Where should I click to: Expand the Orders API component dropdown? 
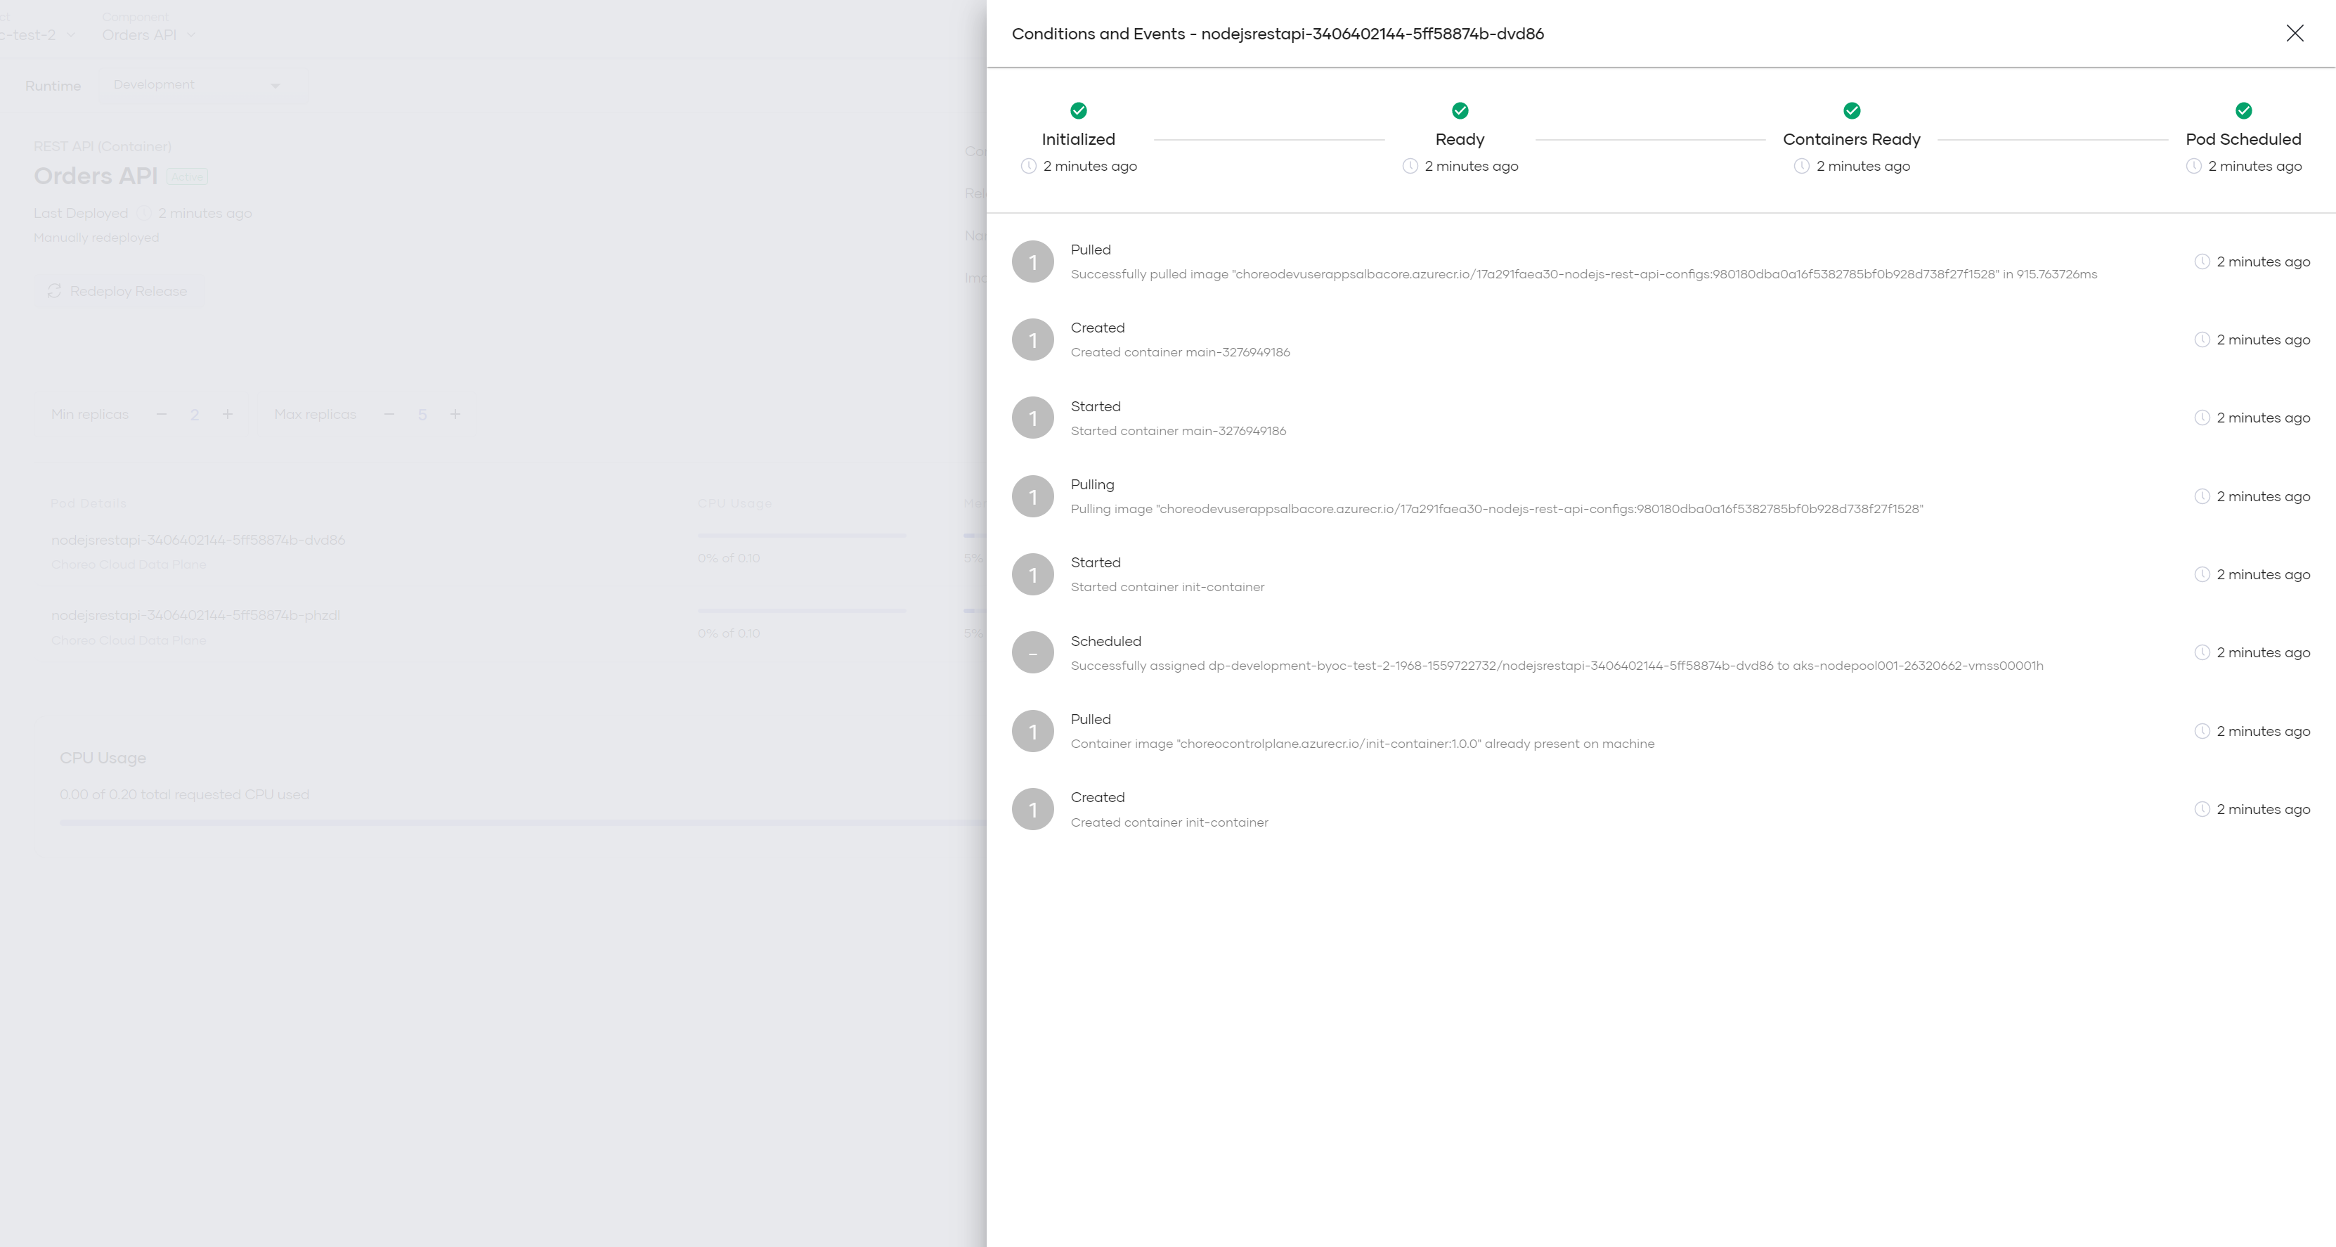(x=191, y=35)
